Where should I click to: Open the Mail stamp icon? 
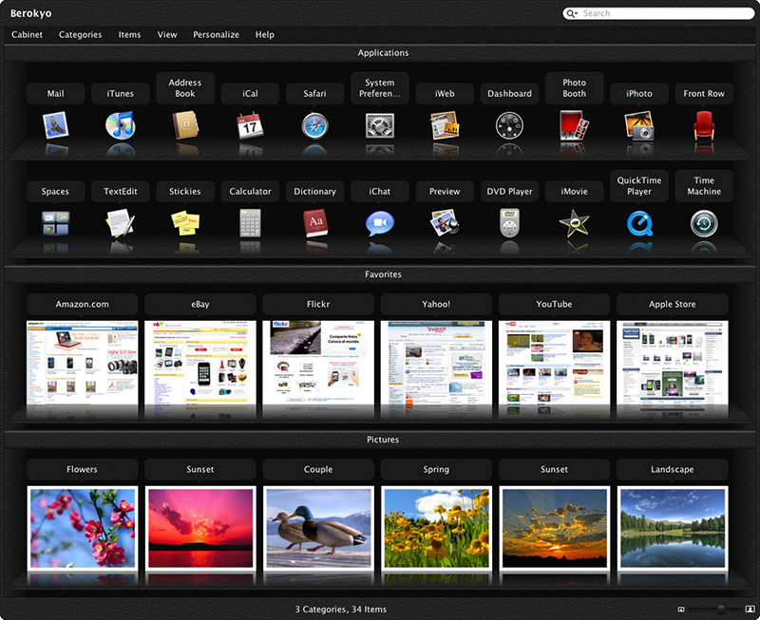pyautogui.click(x=55, y=125)
